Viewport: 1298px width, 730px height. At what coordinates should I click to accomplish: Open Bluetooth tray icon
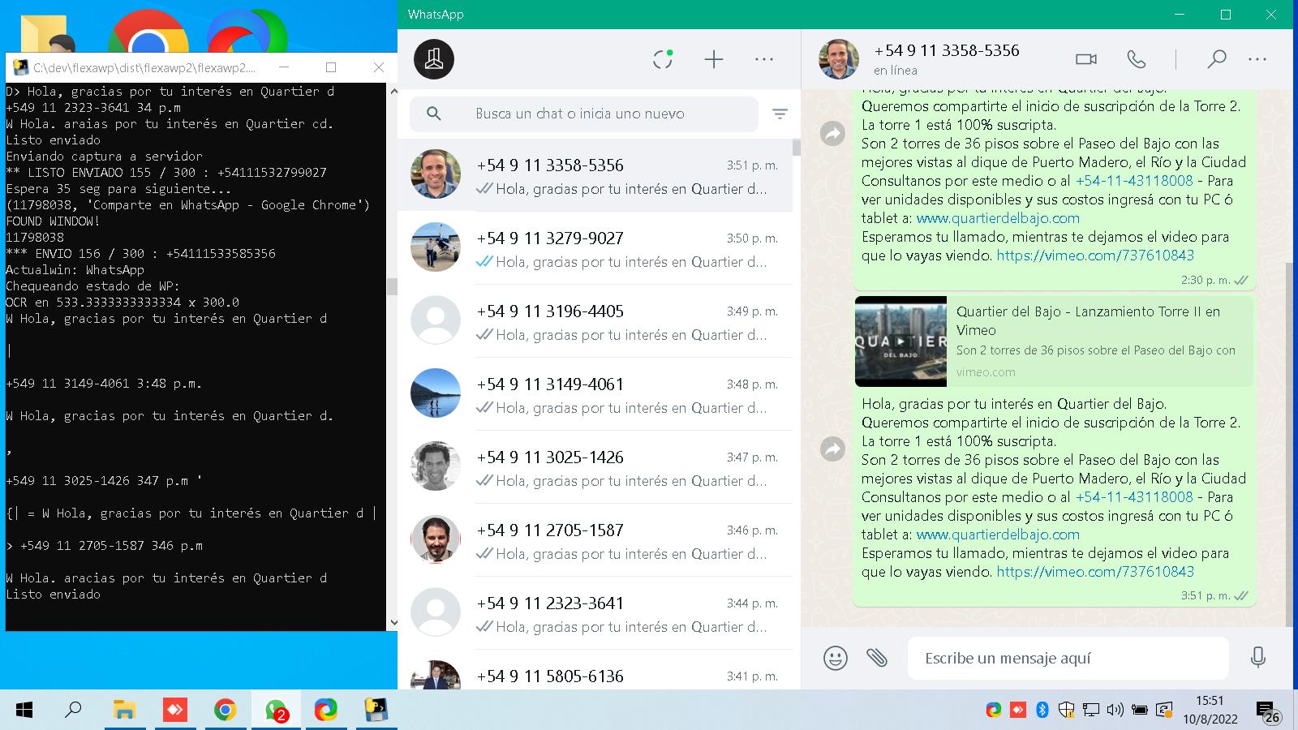1042,711
